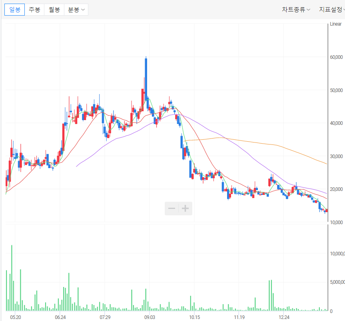Click the tallest volume bar near 05.20
This screenshot has height=321, width=345.
point(12,278)
